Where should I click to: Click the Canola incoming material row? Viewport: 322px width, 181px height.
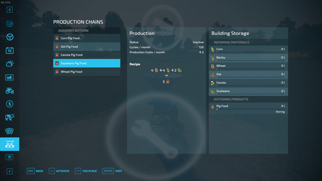pos(248,83)
